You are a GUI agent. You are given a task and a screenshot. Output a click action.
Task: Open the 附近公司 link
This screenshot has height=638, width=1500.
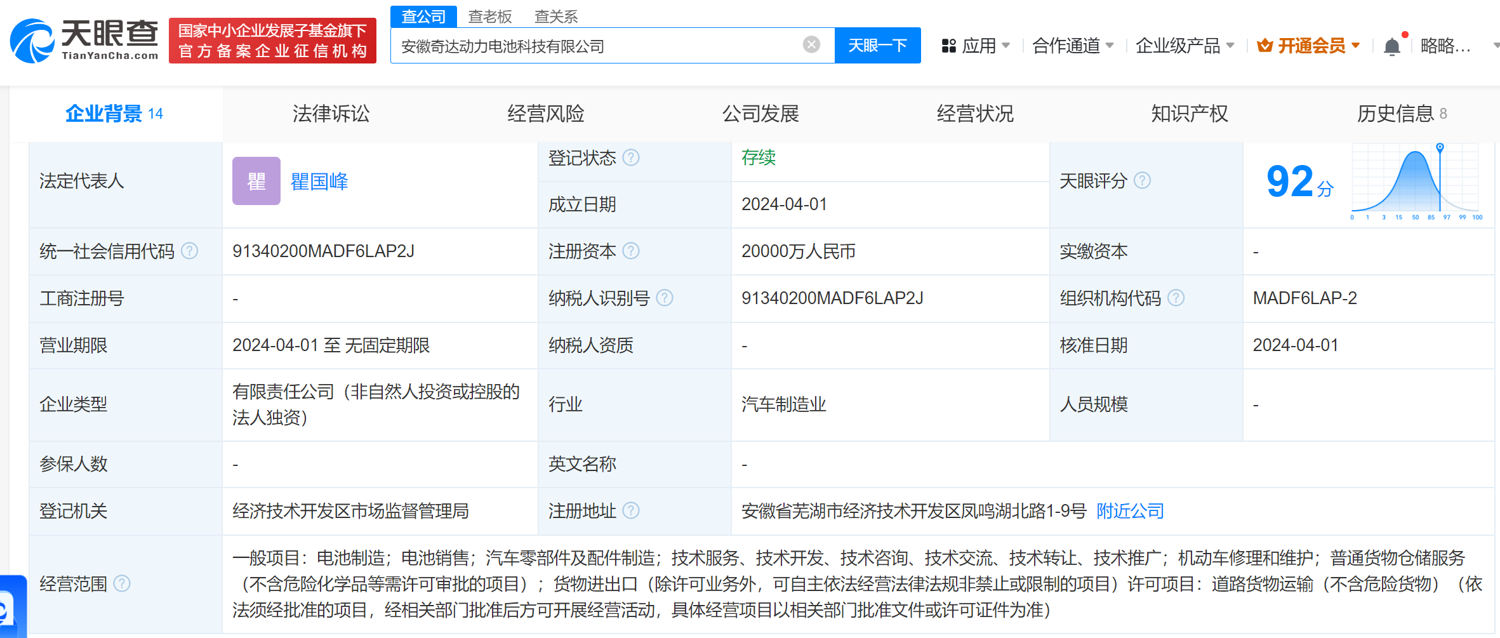(1130, 511)
